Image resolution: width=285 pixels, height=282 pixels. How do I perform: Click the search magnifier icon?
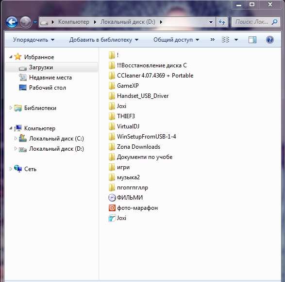pyautogui.click(x=274, y=22)
